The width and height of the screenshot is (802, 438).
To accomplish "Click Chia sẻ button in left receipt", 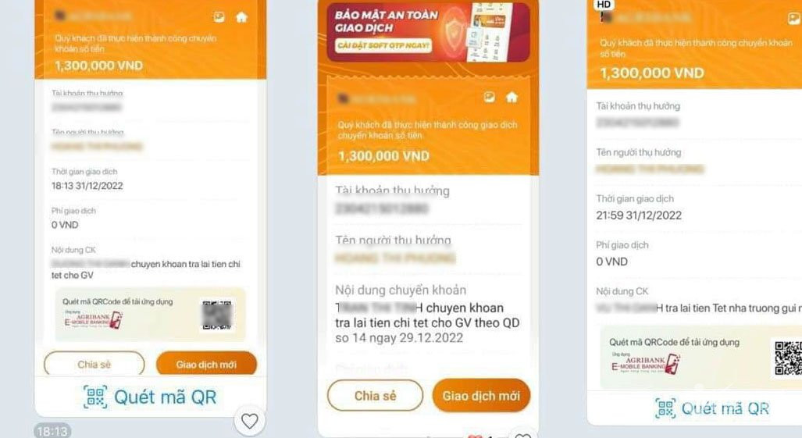I will coord(94,365).
